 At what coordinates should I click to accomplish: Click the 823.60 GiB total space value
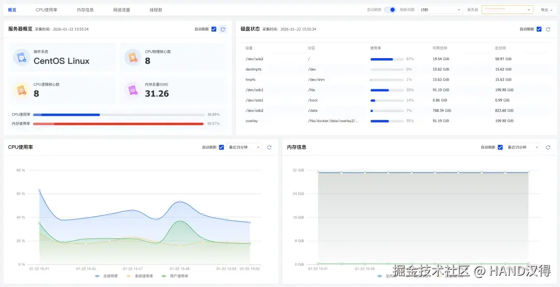point(505,111)
